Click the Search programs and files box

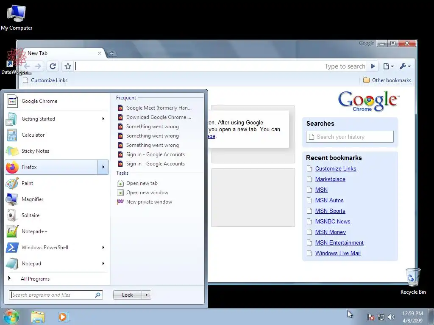[x=56, y=295]
